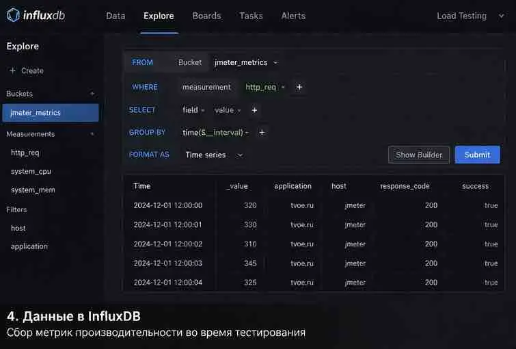
Task: Click the value 310 cell
Action: 250,244
